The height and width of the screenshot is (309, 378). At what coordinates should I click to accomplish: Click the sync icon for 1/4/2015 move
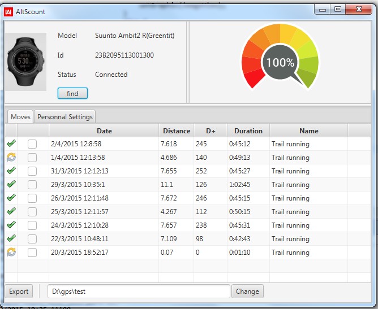coord(11,157)
